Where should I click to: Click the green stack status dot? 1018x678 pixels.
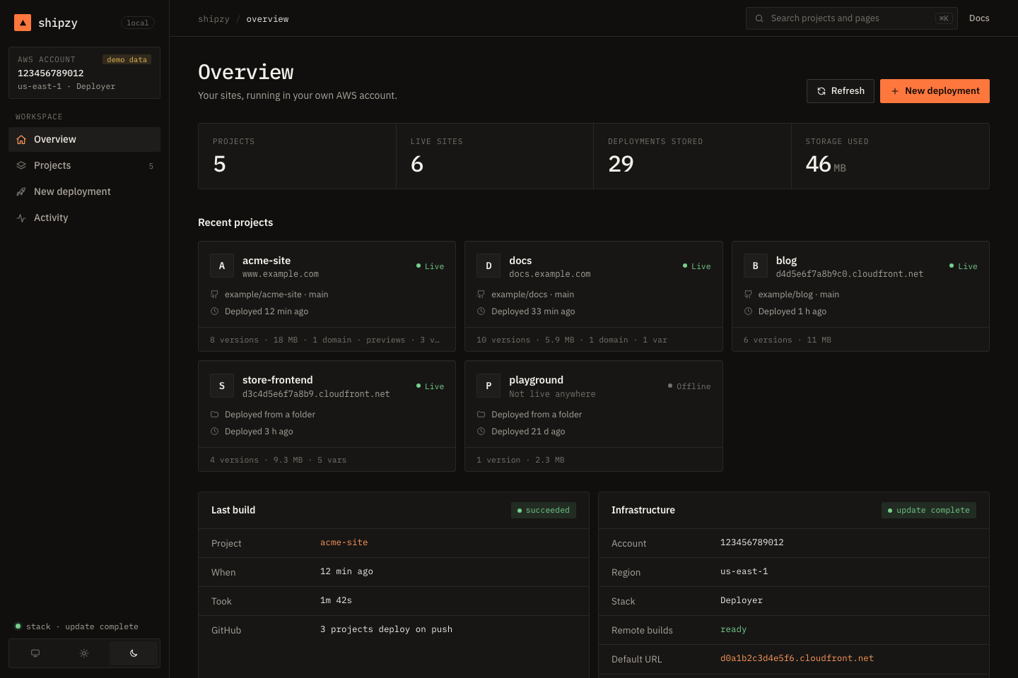coord(18,626)
